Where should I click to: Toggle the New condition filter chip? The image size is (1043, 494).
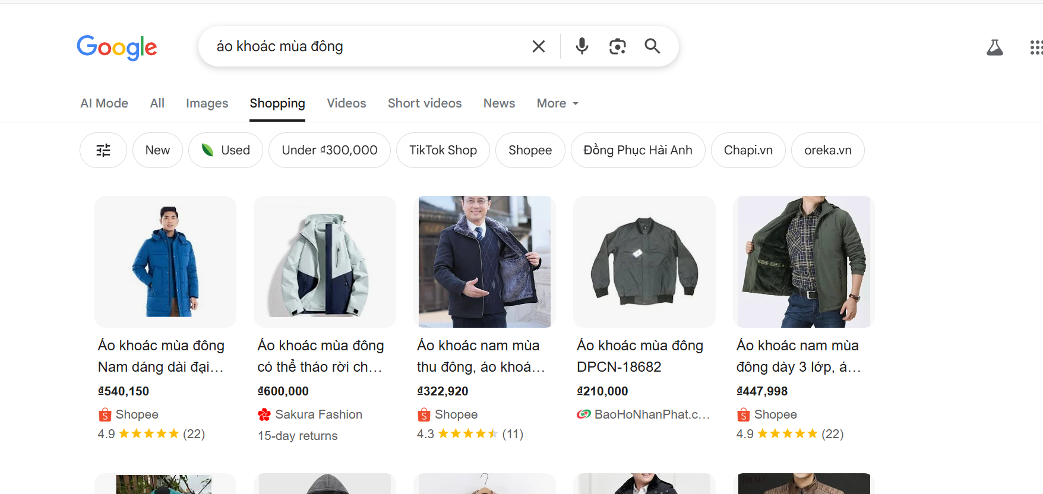pyautogui.click(x=157, y=150)
